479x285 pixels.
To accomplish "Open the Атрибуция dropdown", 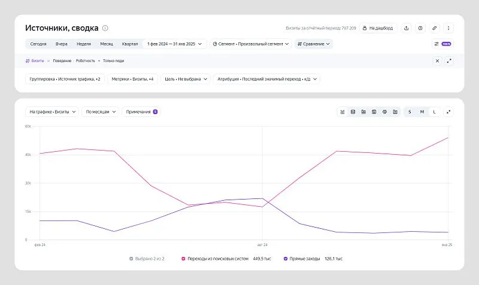I will pos(266,79).
